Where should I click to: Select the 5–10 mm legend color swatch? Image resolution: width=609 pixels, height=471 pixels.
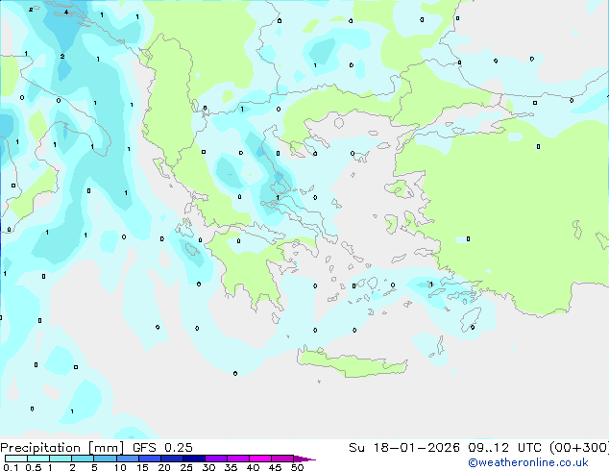click(x=106, y=459)
